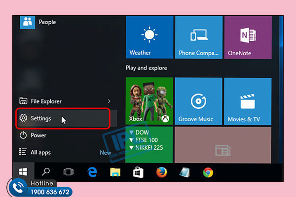Launch the Groove Music tile
The height and width of the screenshot is (197, 296).
(x=198, y=101)
